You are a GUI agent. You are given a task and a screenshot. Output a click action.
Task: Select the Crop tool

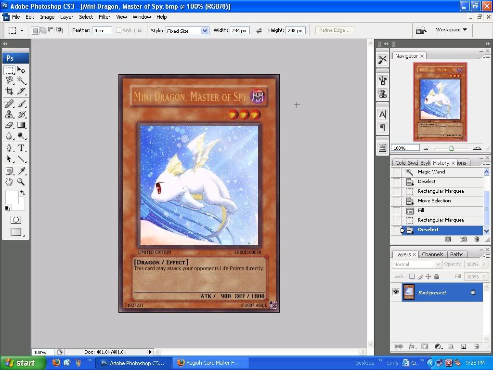tap(9, 91)
